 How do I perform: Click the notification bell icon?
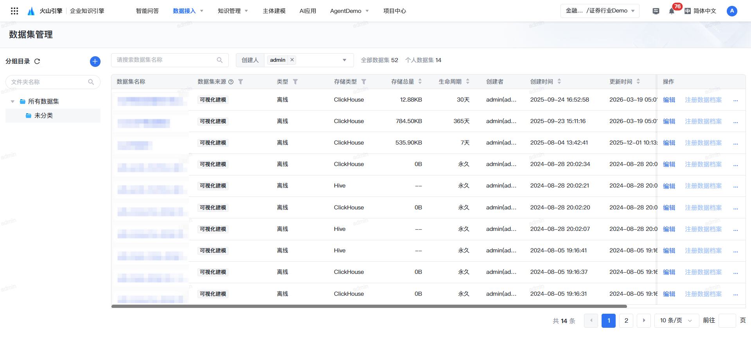coord(671,11)
